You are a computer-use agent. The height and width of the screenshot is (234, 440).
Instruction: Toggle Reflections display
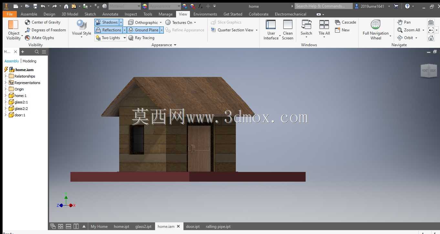[x=108, y=30]
